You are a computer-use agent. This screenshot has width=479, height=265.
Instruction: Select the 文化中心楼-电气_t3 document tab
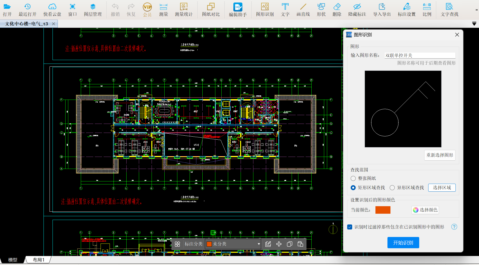pos(26,24)
